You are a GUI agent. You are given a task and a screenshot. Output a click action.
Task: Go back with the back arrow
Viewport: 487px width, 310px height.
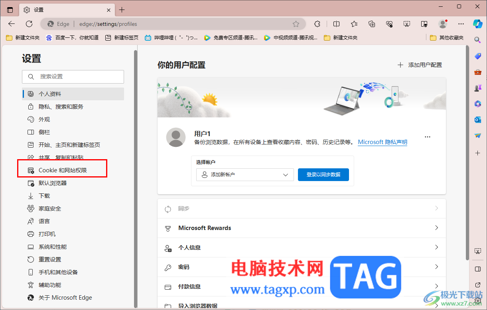12,24
